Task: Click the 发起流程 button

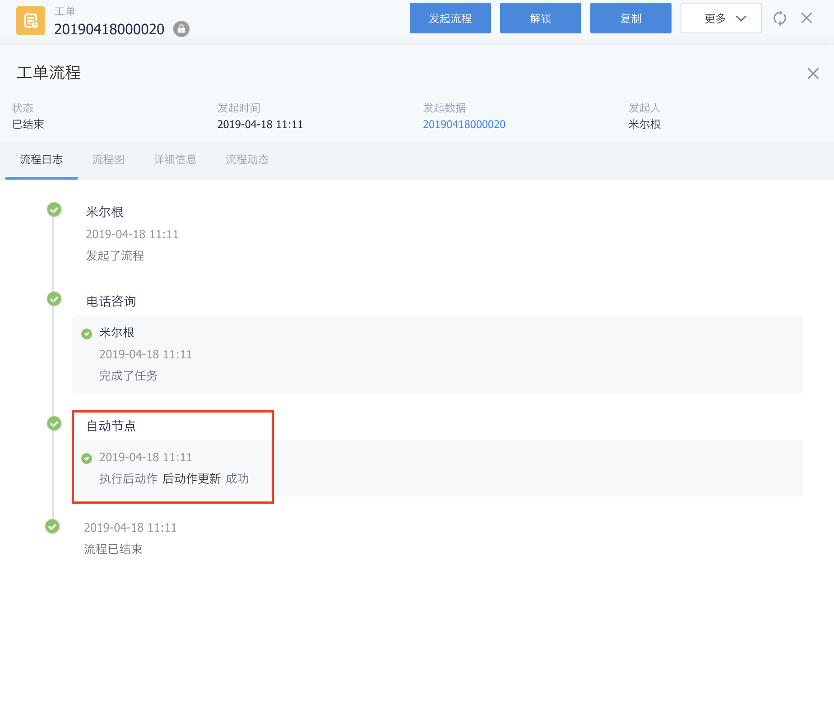Action: (x=450, y=18)
